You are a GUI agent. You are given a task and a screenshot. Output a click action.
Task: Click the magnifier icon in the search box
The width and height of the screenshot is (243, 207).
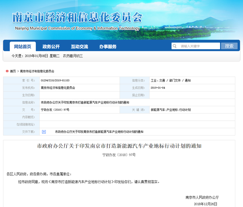(x=175, y=46)
